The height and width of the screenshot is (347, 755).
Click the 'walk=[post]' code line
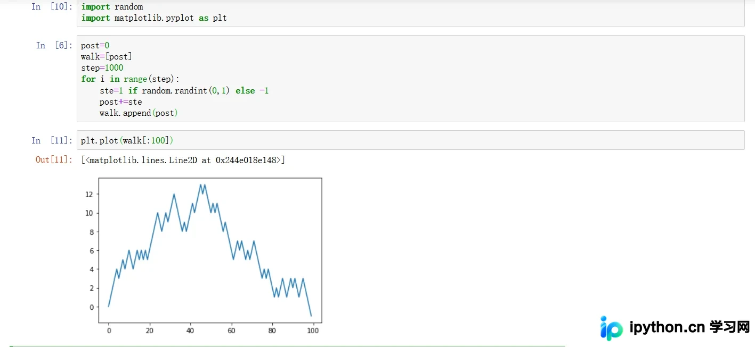click(107, 57)
